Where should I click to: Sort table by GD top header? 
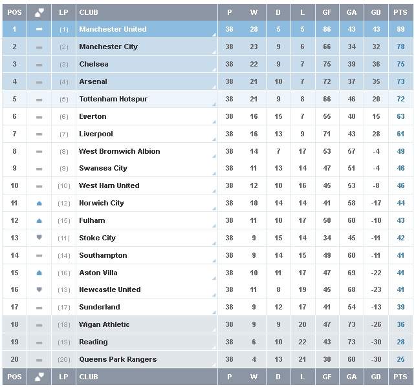coord(376,12)
